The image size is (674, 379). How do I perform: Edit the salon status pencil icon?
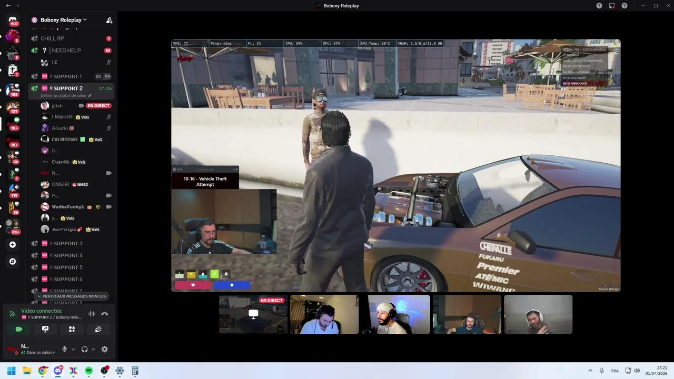[x=90, y=95]
